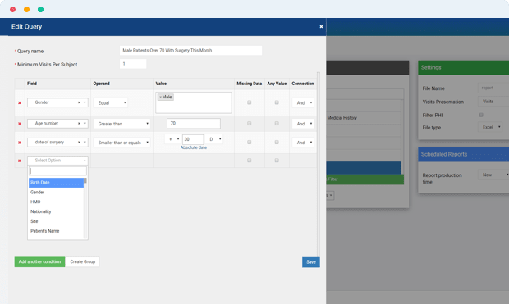
Task: Select Birth Date option in dropdown list
Action: (56, 183)
